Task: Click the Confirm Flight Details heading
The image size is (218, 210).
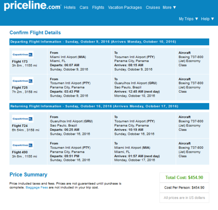Action: click(x=35, y=33)
